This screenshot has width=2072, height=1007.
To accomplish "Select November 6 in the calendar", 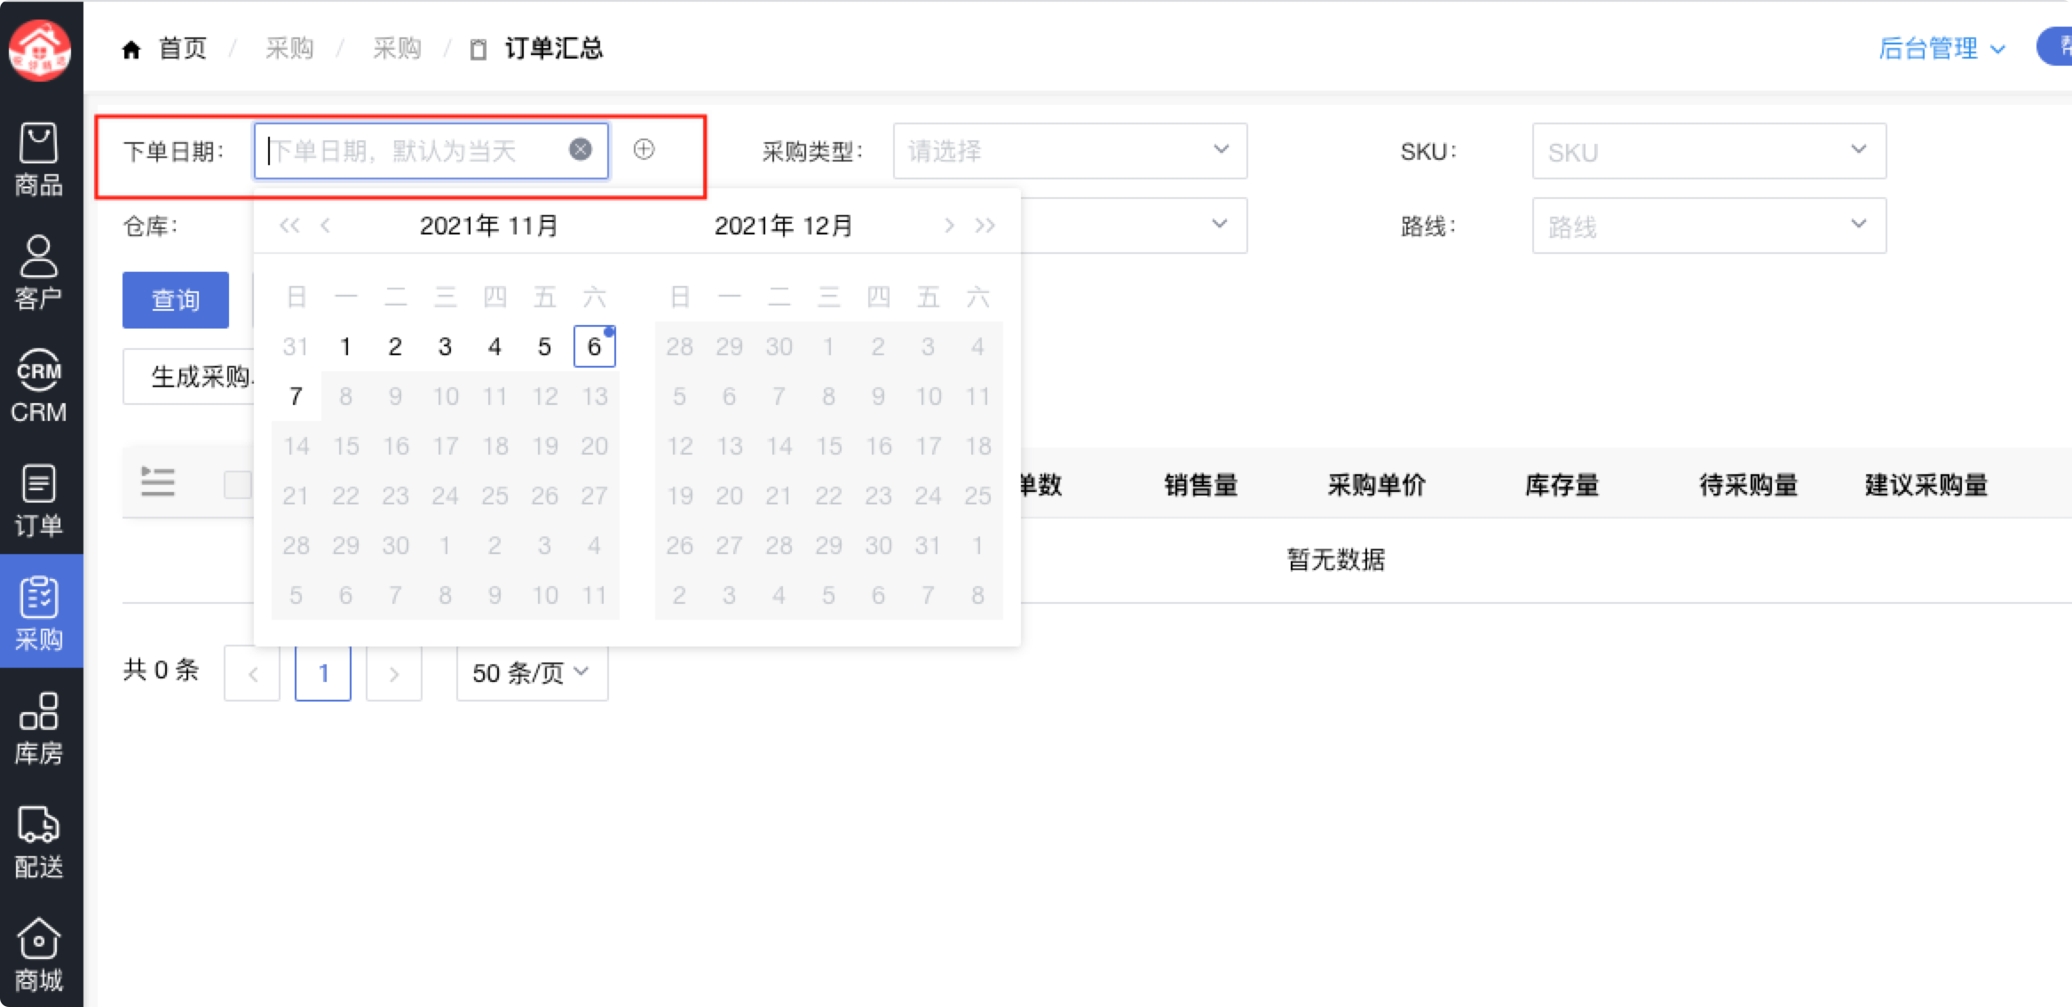I will pyautogui.click(x=594, y=346).
